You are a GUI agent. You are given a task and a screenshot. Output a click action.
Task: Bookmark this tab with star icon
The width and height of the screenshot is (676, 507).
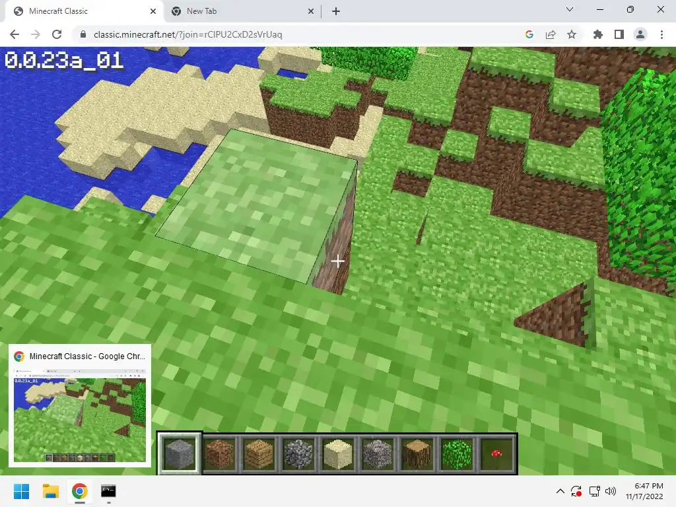[x=572, y=34]
